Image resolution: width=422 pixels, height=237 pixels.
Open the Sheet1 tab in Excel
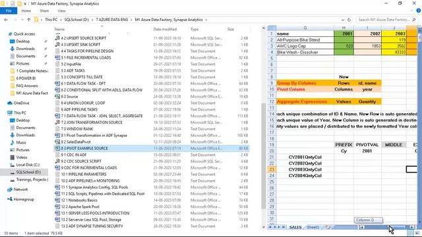tap(313, 227)
